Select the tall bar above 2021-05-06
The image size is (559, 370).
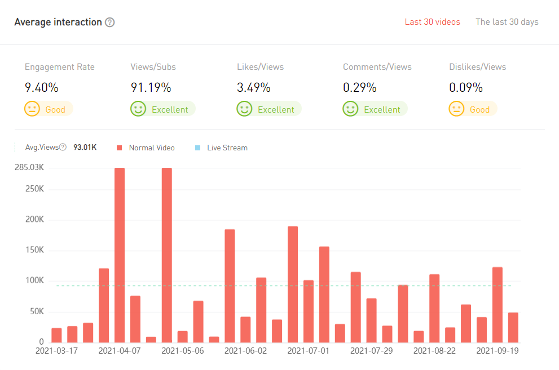[167, 255]
